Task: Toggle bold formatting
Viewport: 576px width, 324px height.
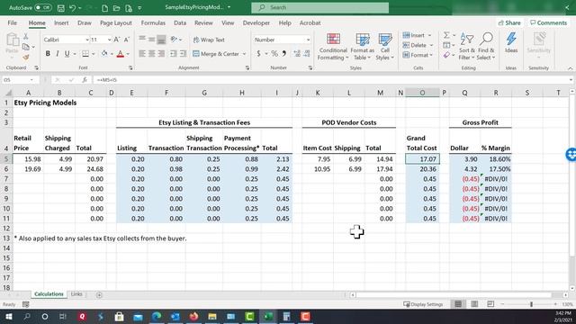Action: click(48, 54)
